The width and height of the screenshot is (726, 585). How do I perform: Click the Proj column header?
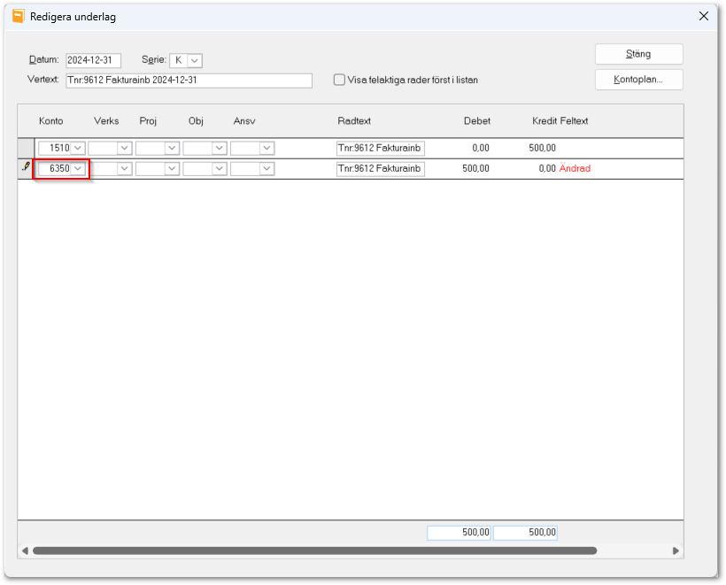click(x=148, y=121)
